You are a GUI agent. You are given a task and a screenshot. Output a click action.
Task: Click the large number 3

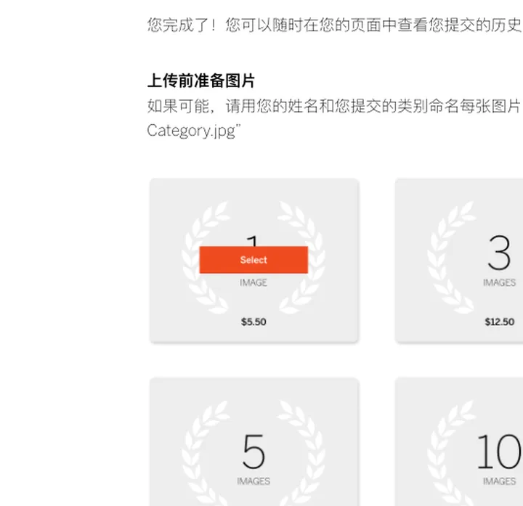[x=499, y=253]
